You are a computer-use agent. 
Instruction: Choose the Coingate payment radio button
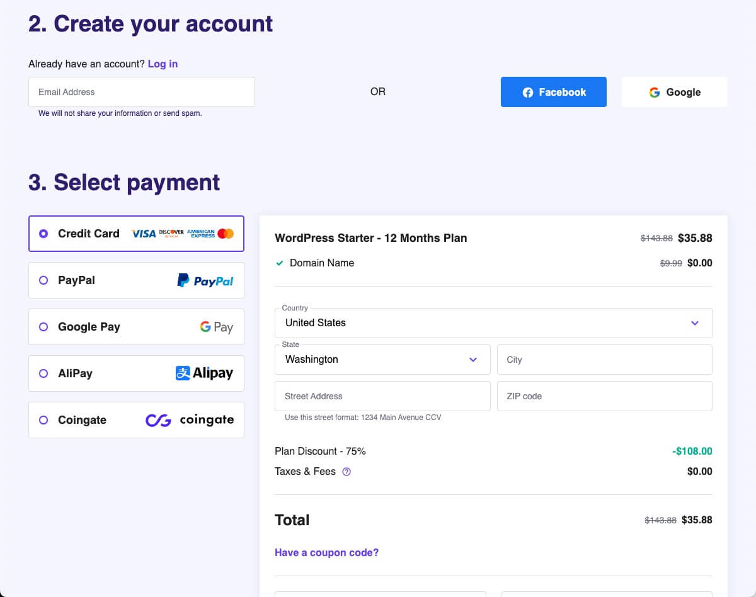click(43, 420)
